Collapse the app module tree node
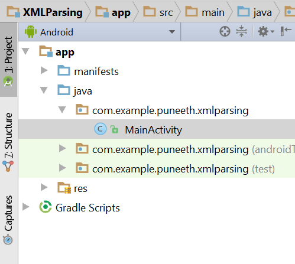Image resolution: width=295 pixels, height=264 pixels. (25, 51)
